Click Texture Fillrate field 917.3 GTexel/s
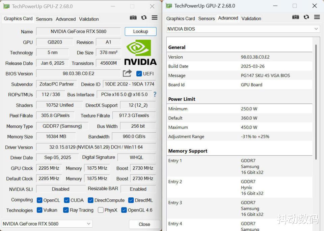Screen dimensions: 324x231 134,115
